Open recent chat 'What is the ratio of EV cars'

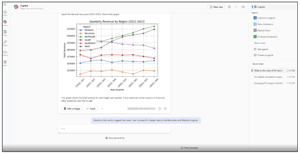(274, 71)
